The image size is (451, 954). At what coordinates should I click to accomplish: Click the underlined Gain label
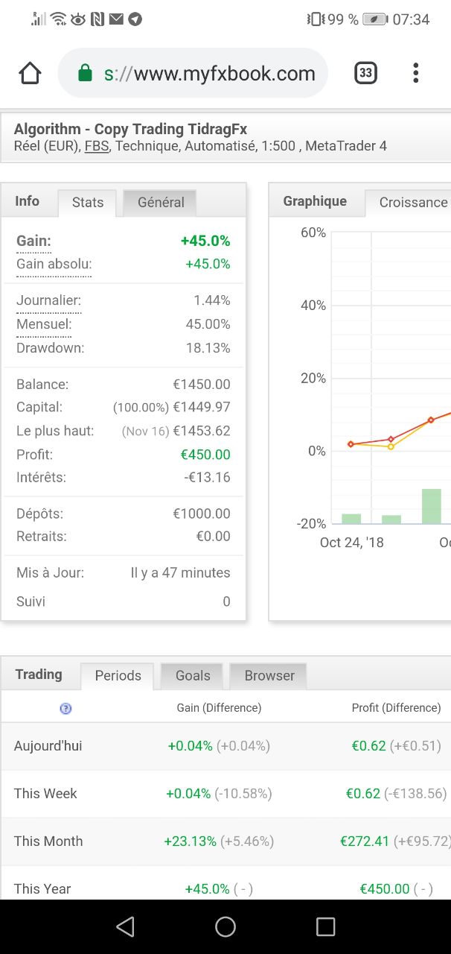[33, 241]
